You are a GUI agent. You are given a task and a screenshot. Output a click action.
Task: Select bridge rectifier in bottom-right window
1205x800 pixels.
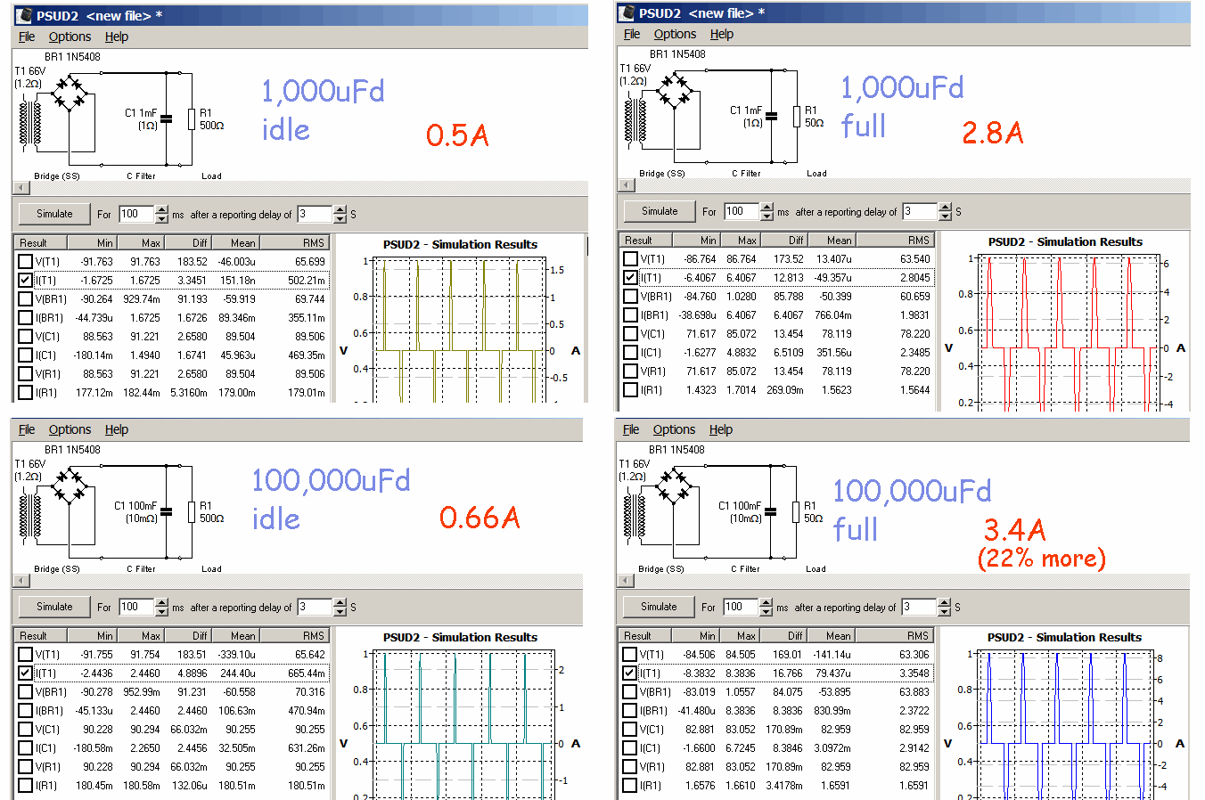pyautogui.click(x=674, y=486)
